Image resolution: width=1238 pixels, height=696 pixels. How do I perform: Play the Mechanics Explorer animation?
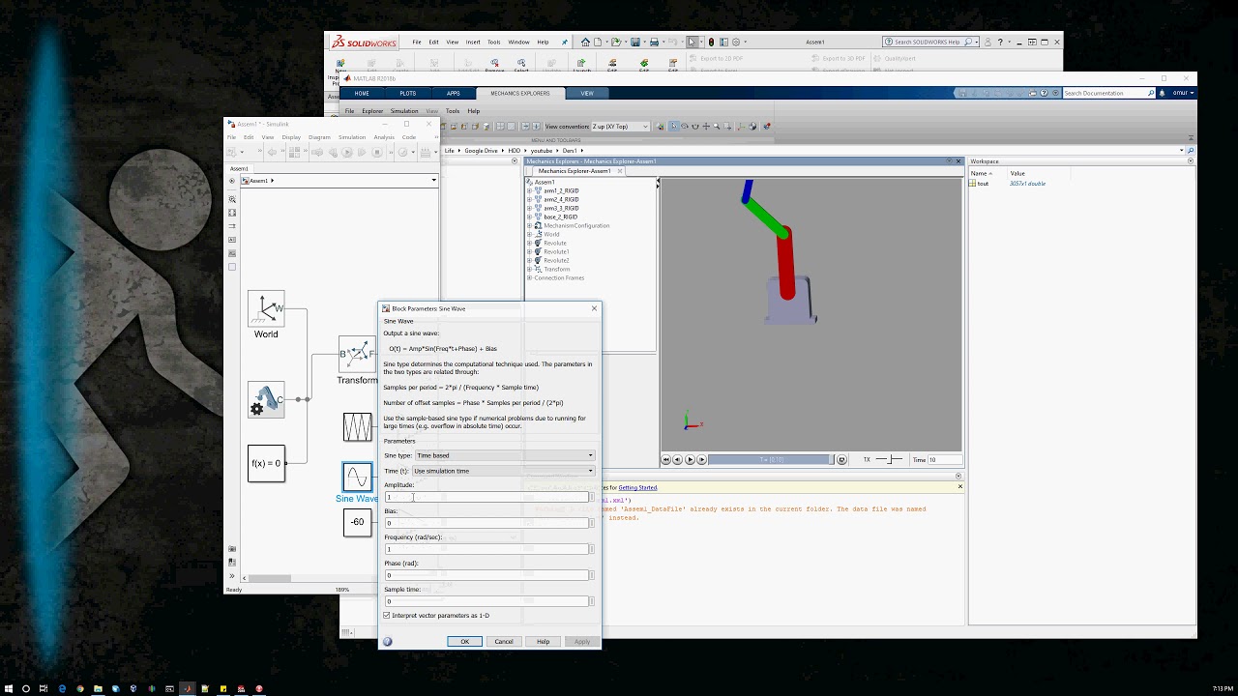click(x=690, y=460)
